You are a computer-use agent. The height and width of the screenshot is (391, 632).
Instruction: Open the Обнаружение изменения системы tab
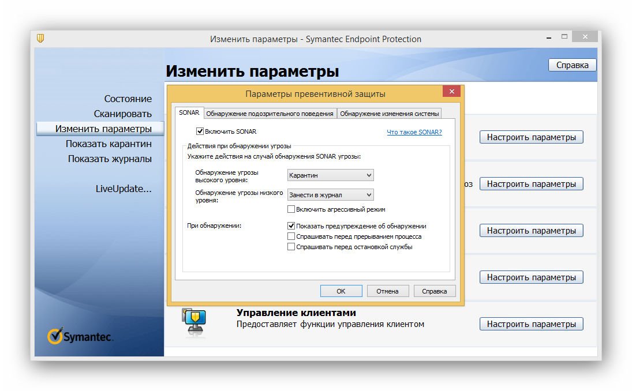pyautogui.click(x=390, y=114)
